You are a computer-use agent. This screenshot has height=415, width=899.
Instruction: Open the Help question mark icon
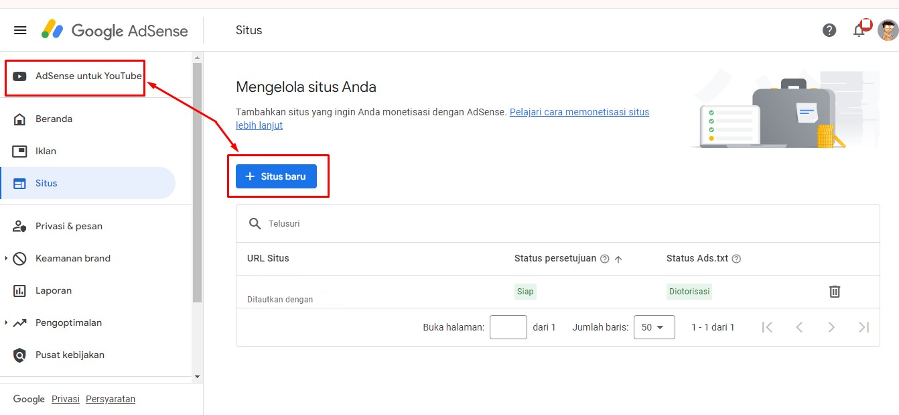click(829, 30)
